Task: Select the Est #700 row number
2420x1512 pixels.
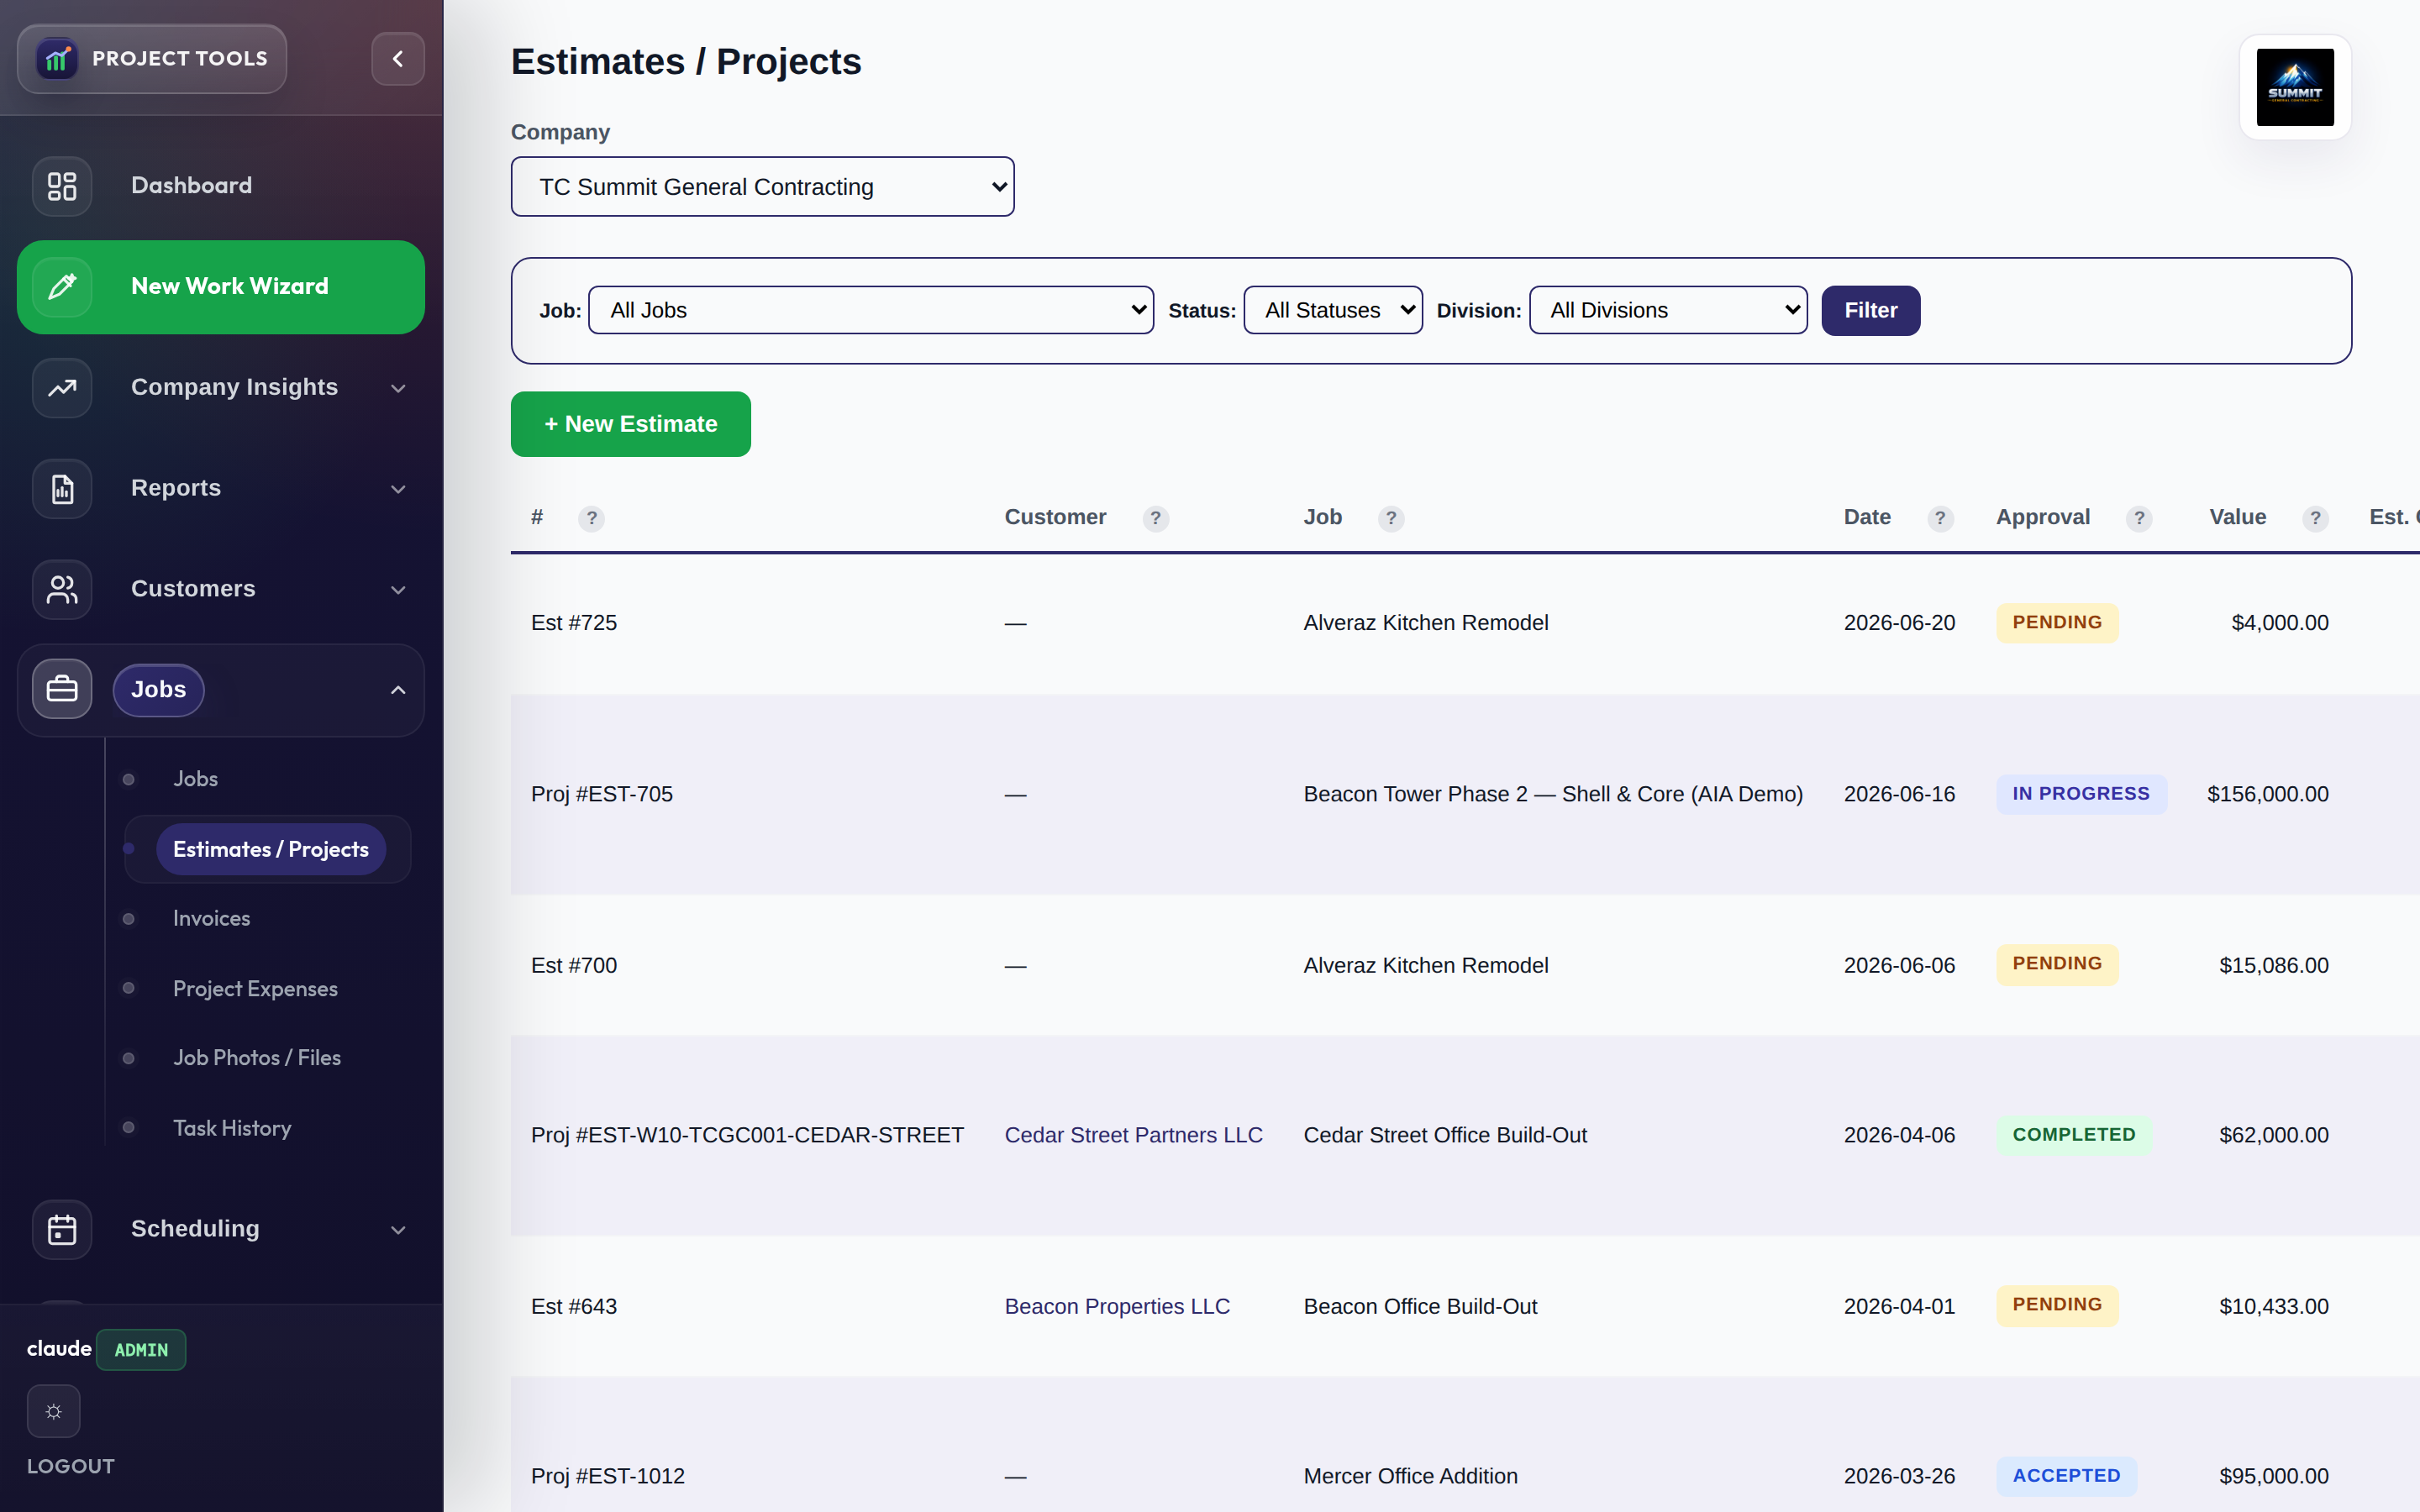Action: pyautogui.click(x=574, y=965)
